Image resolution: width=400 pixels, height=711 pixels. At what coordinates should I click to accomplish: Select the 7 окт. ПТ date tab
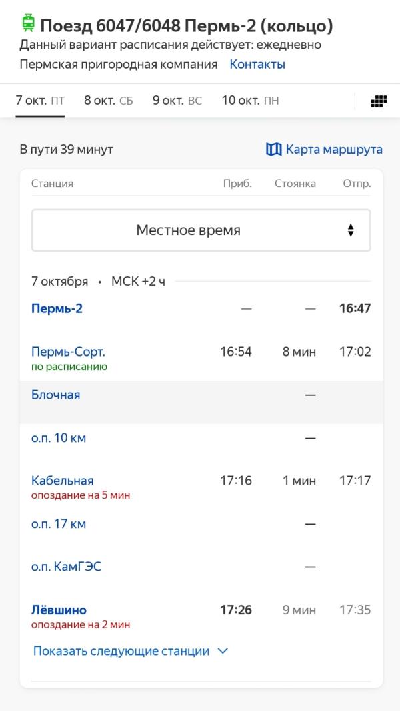pyautogui.click(x=40, y=101)
